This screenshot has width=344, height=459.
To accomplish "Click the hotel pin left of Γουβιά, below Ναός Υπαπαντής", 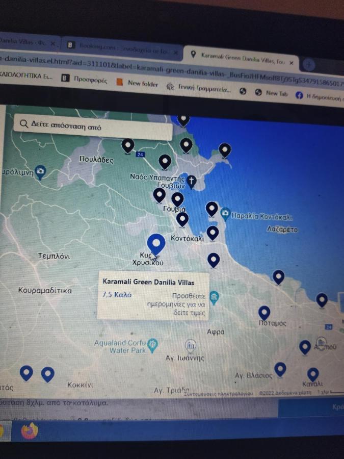I will (x=159, y=195).
